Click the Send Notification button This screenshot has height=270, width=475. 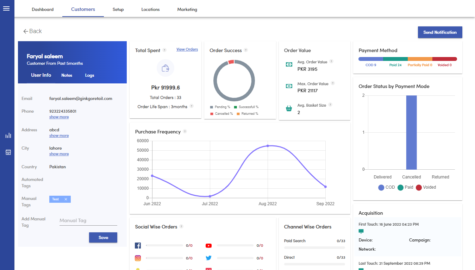[440, 32]
